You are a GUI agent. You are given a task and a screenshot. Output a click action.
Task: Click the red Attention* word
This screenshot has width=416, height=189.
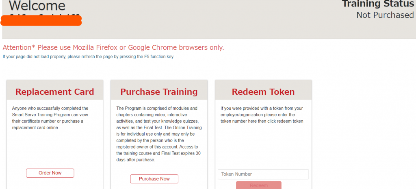(19, 48)
